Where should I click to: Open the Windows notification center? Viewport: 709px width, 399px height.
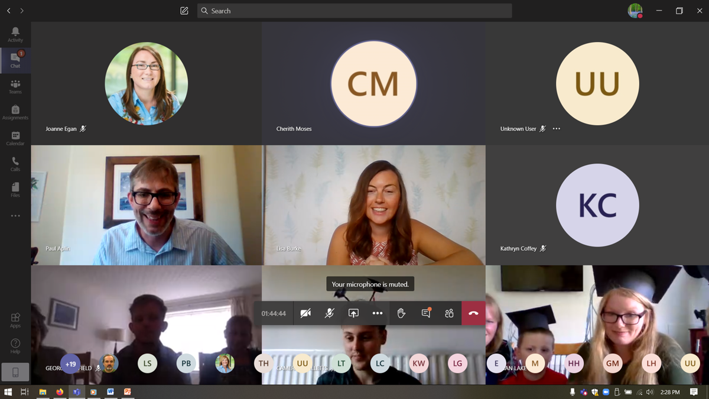tap(694, 392)
